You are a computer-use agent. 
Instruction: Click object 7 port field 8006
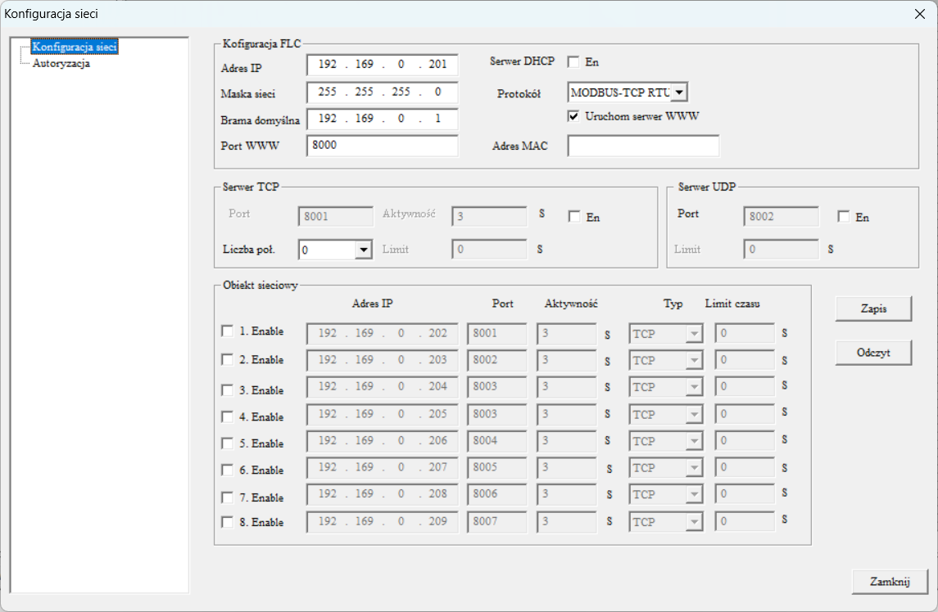coord(497,494)
